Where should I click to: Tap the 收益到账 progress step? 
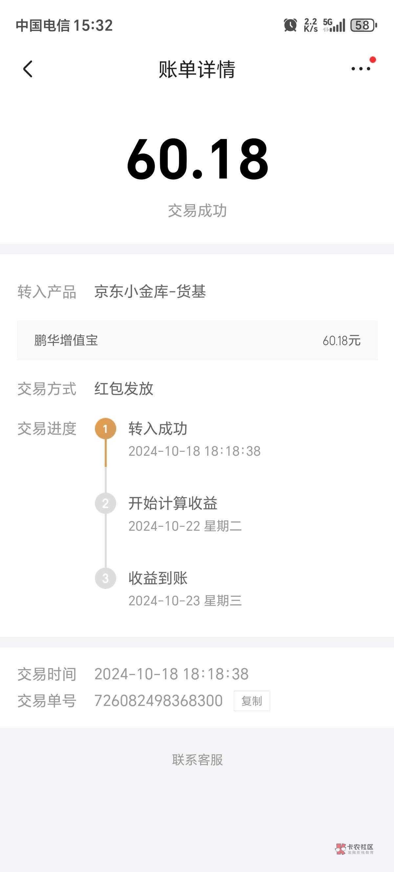pos(158,578)
